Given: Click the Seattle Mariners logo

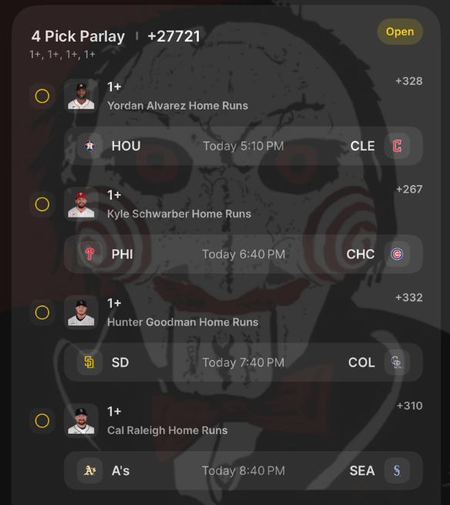Looking at the screenshot, I should (397, 470).
